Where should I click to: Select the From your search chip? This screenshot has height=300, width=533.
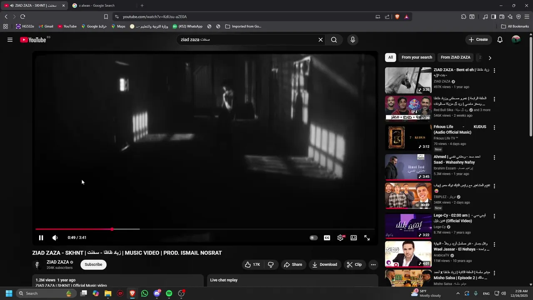pos(417,57)
